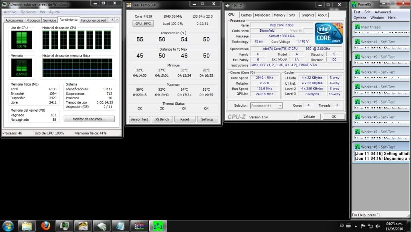Click the Validate button in CPU-Z
The image size is (411, 232).
309,117
